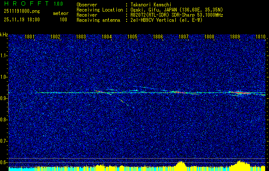This screenshot has width=269, height=171.
Task: Click the 1809 time marker
Action: coord(235,37)
